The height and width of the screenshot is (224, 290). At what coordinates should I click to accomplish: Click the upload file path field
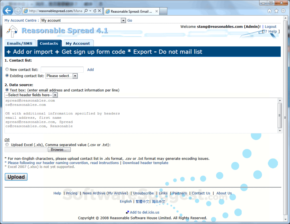[26, 150]
